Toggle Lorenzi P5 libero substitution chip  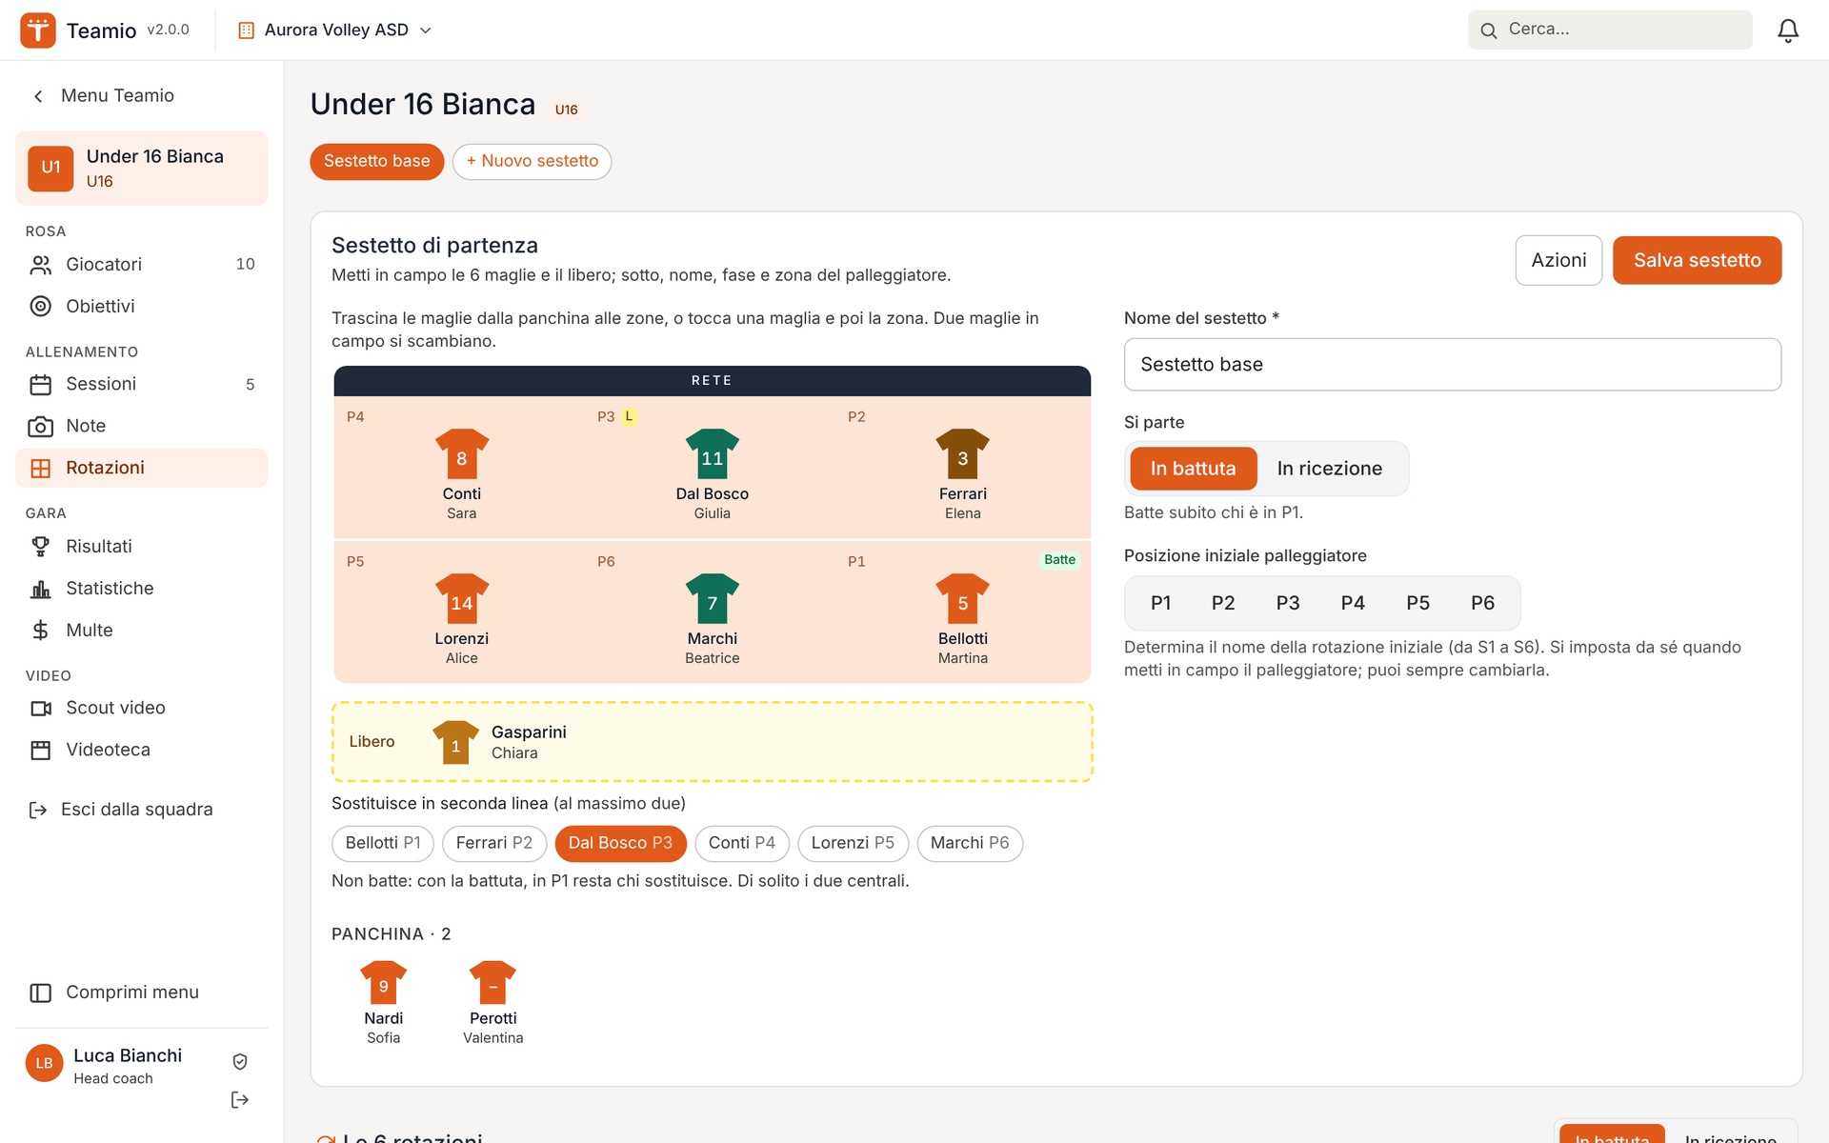point(853,843)
